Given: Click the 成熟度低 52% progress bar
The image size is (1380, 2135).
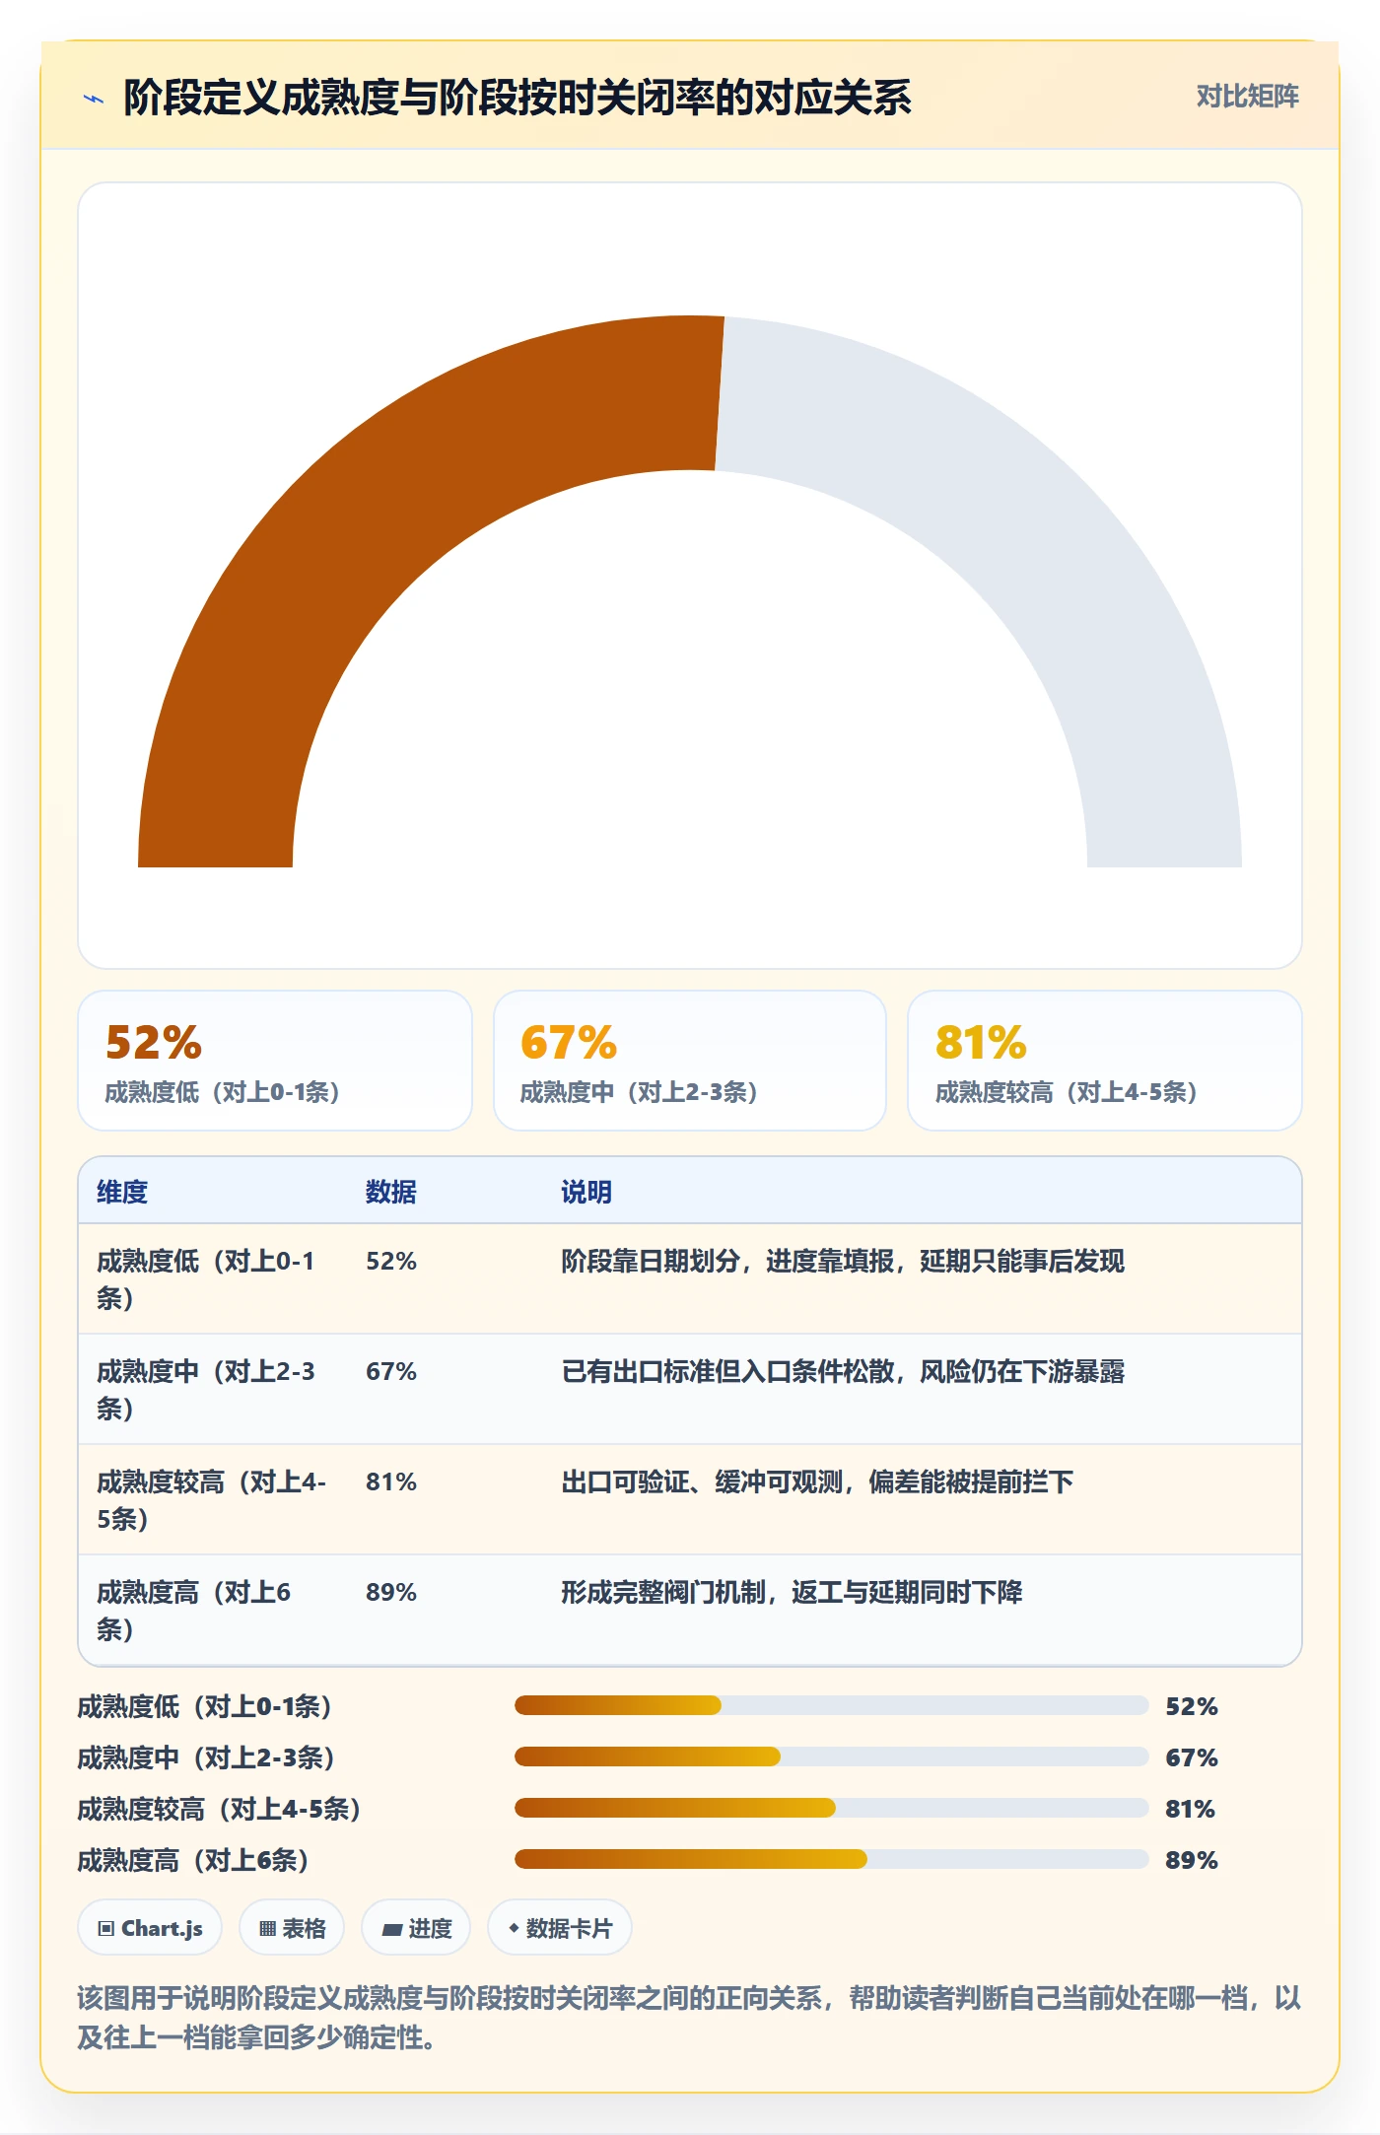Looking at the screenshot, I should (832, 1705).
